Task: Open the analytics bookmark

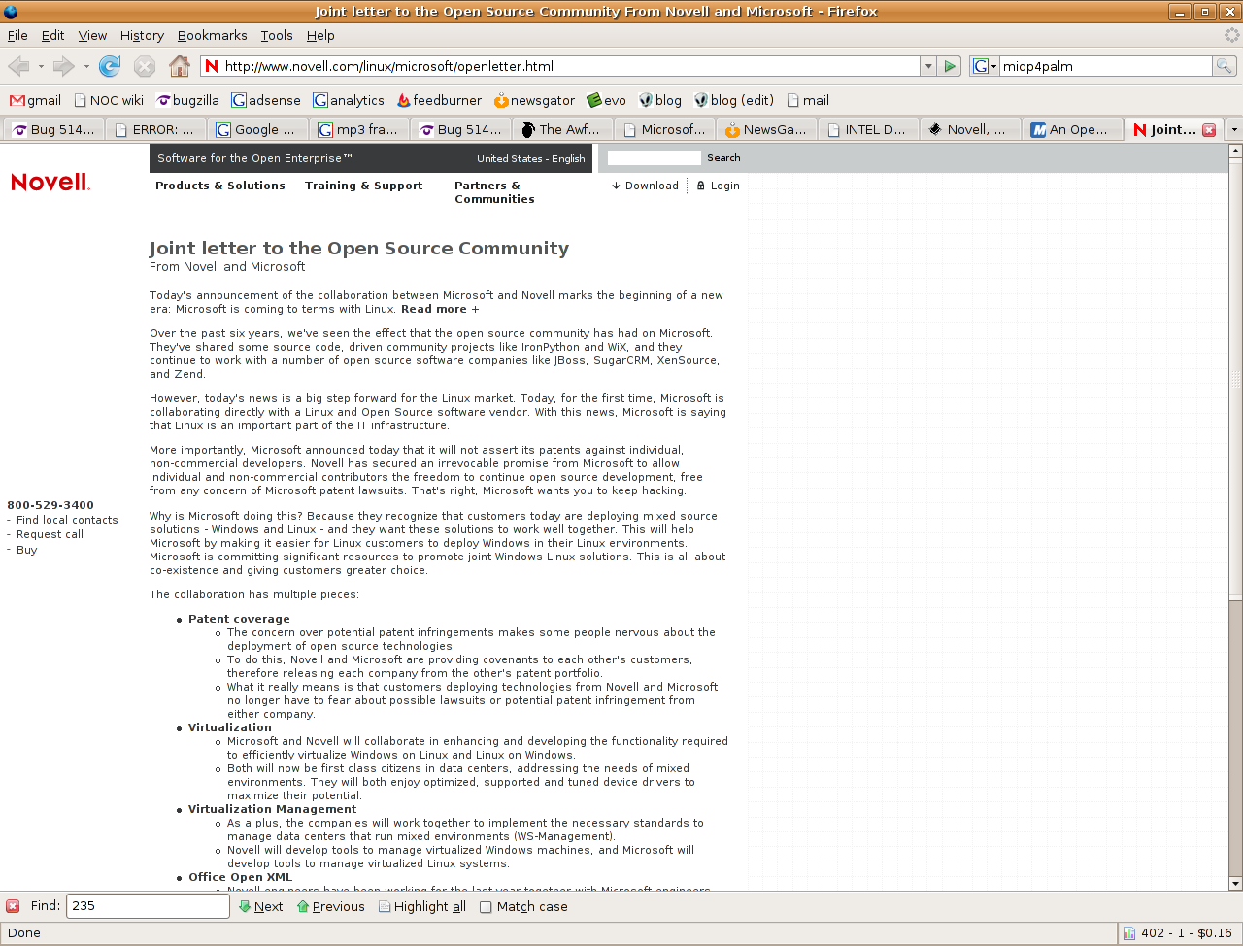Action: point(349,100)
